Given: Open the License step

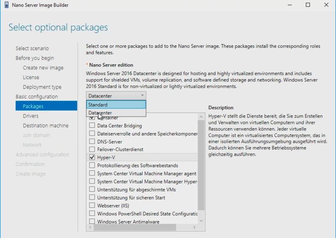Looking at the screenshot, I should pos(31,77).
